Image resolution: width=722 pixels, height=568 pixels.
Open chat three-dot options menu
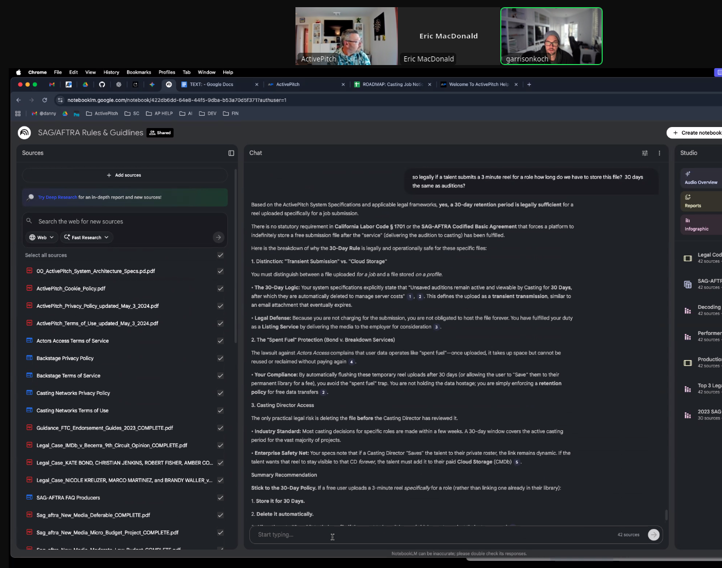tap(659, 153)
